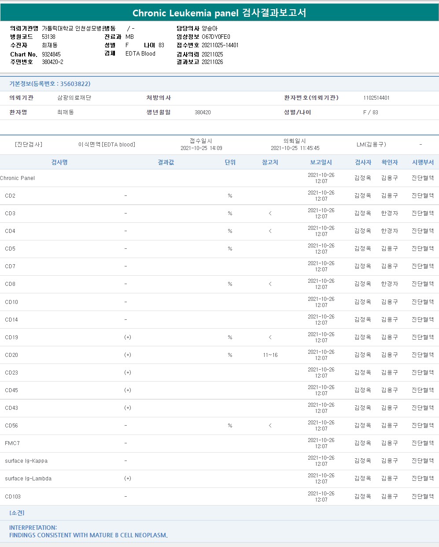The width and height of the screenshot is (439, 547).
Task: Click the 검사명 column header
Action: tap(59, 162)
